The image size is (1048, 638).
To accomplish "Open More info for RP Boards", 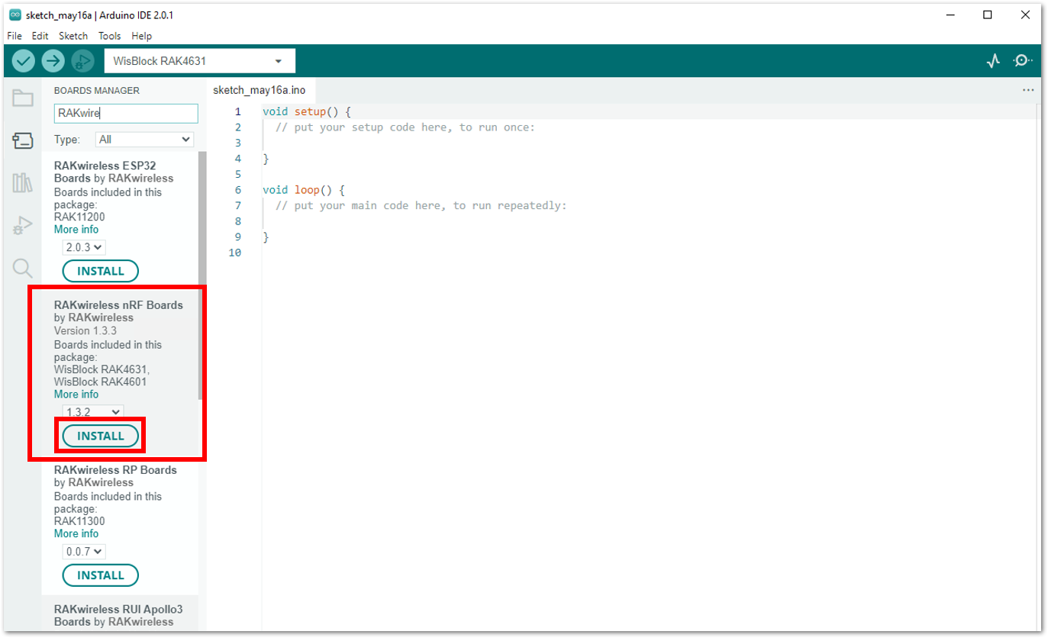I will [76, 533].
